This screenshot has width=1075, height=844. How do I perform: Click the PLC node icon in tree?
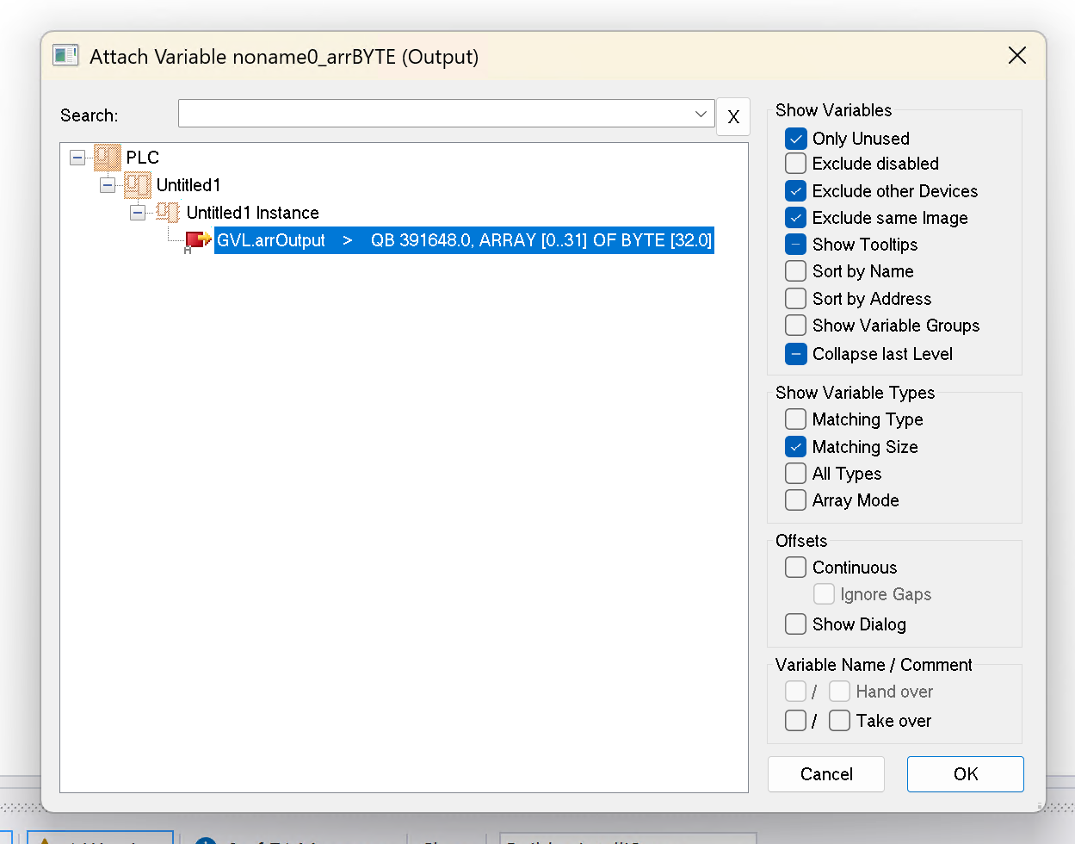coord(108,158)
